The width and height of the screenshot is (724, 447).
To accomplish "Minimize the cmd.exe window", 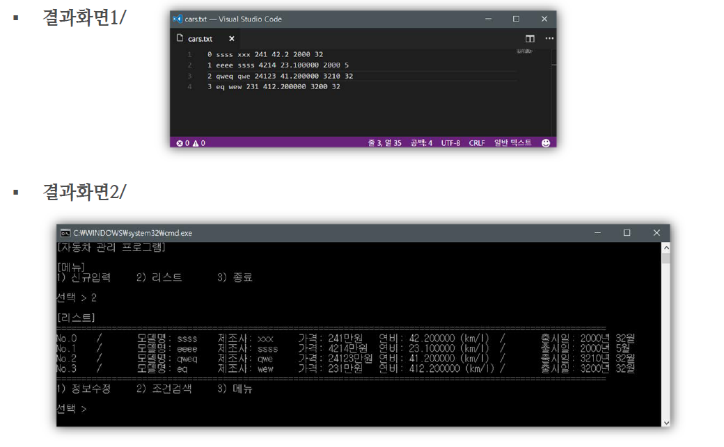I will (598, 232).
